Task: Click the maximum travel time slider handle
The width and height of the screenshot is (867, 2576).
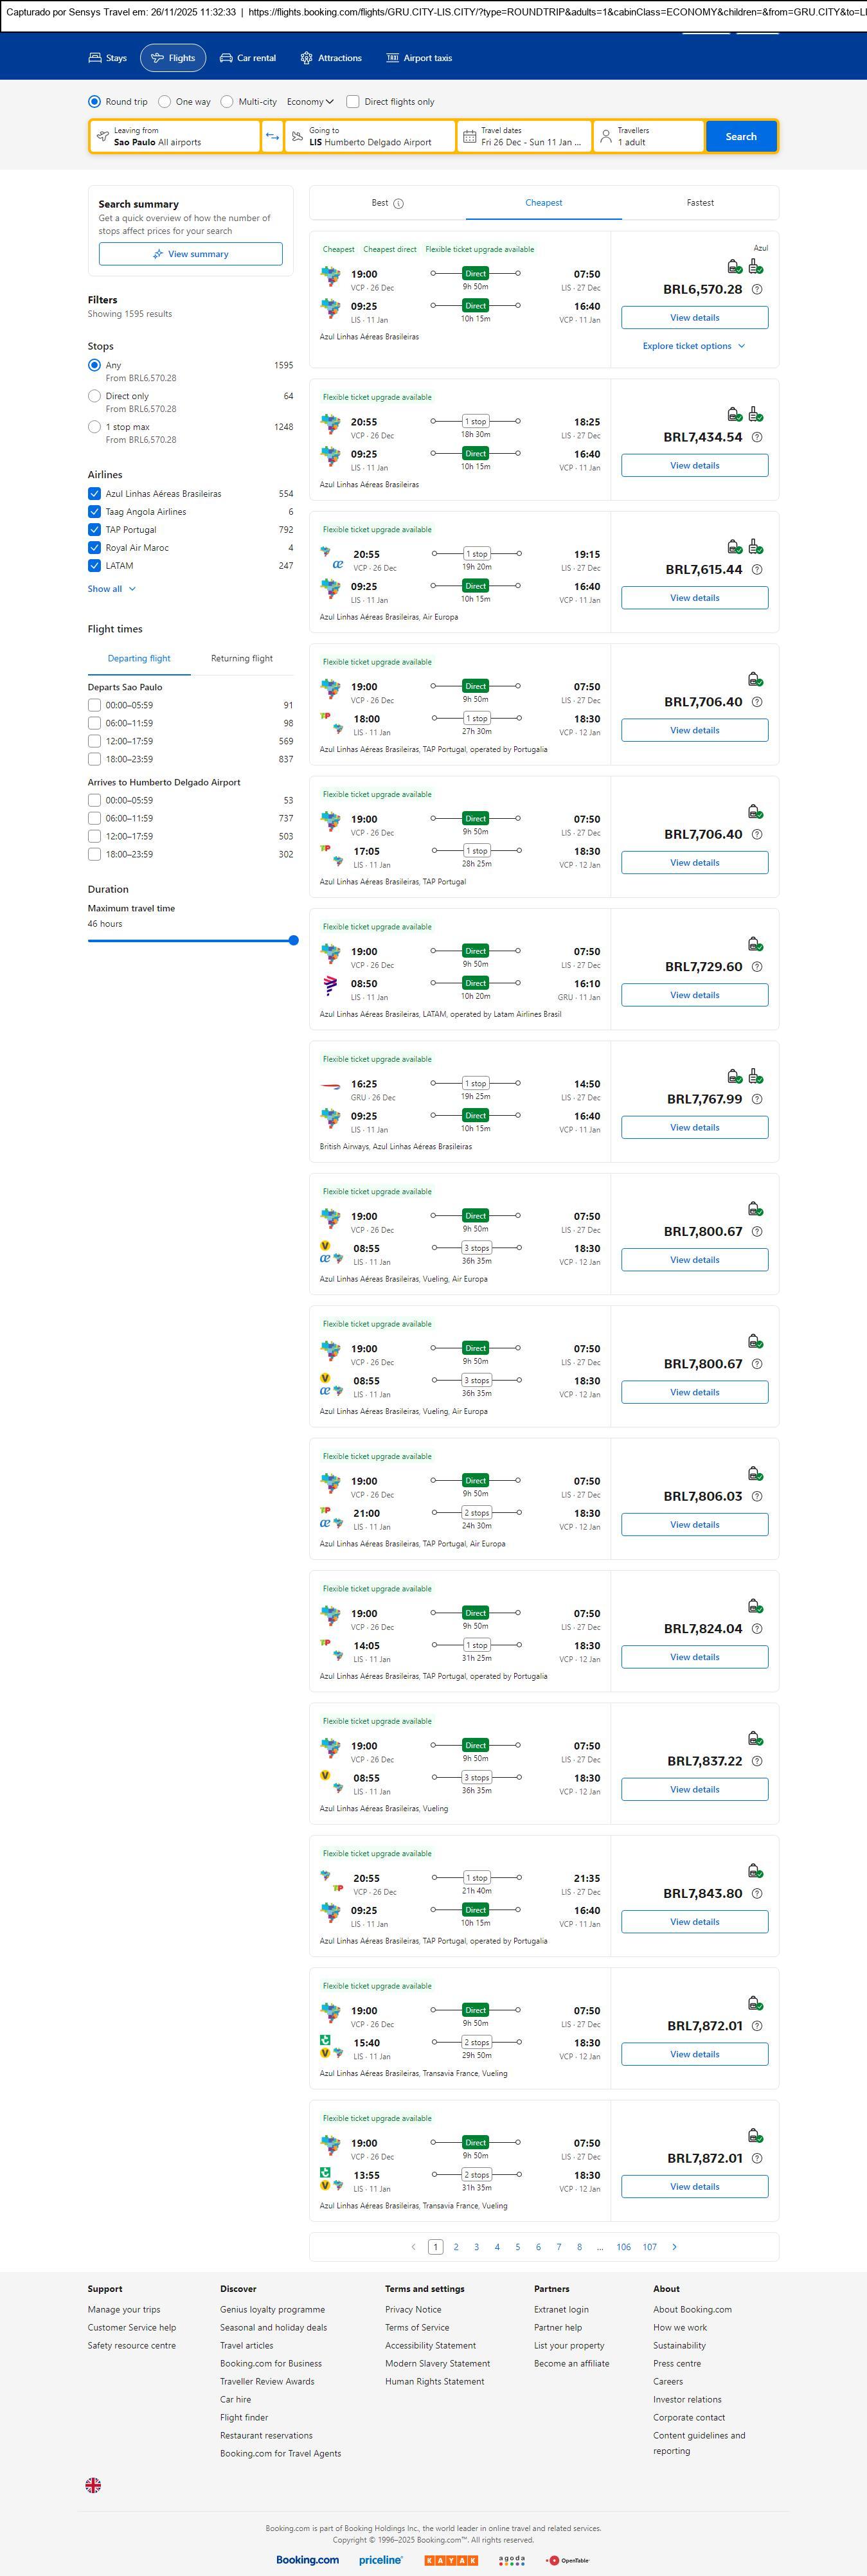Action: point(293,940)
